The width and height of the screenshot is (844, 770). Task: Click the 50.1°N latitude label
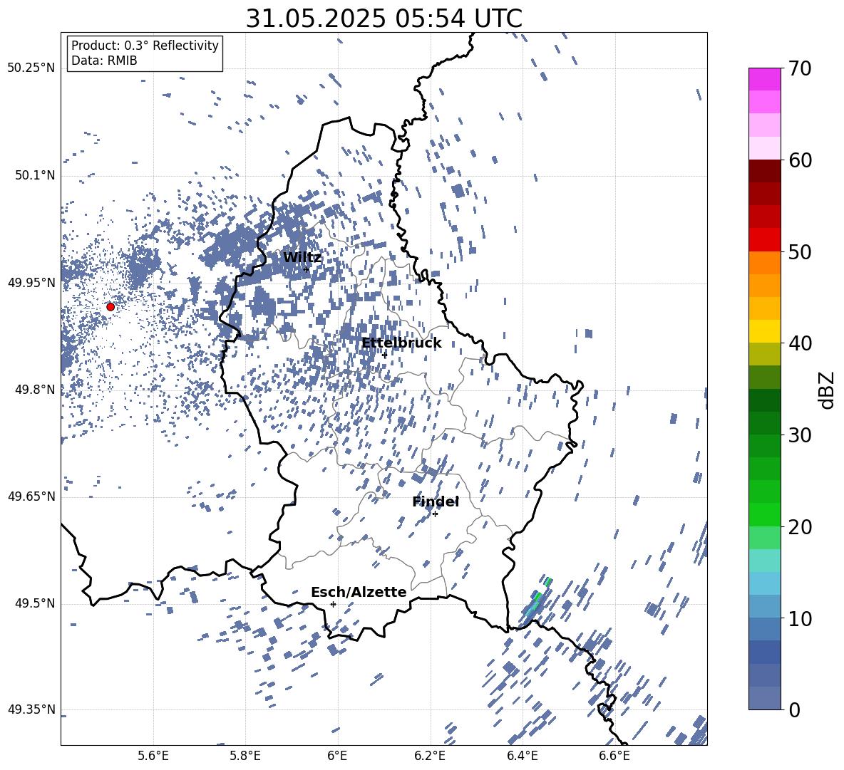tap(35, 175)
